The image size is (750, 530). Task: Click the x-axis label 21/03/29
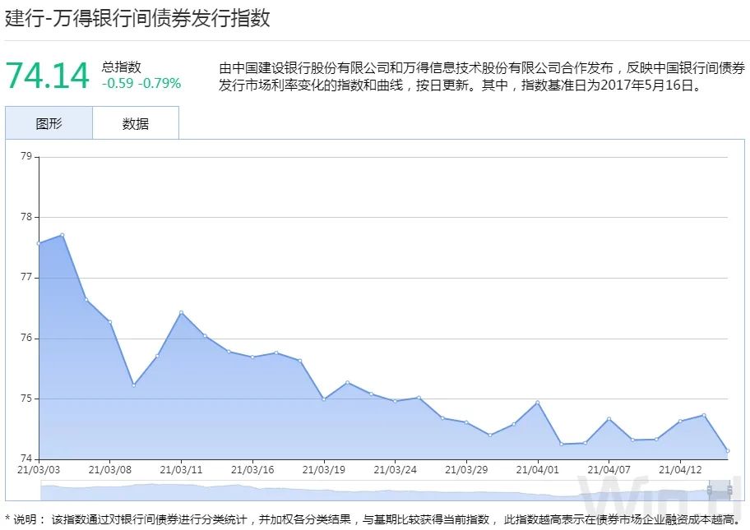pyautogui.click(x=466, y=470)
